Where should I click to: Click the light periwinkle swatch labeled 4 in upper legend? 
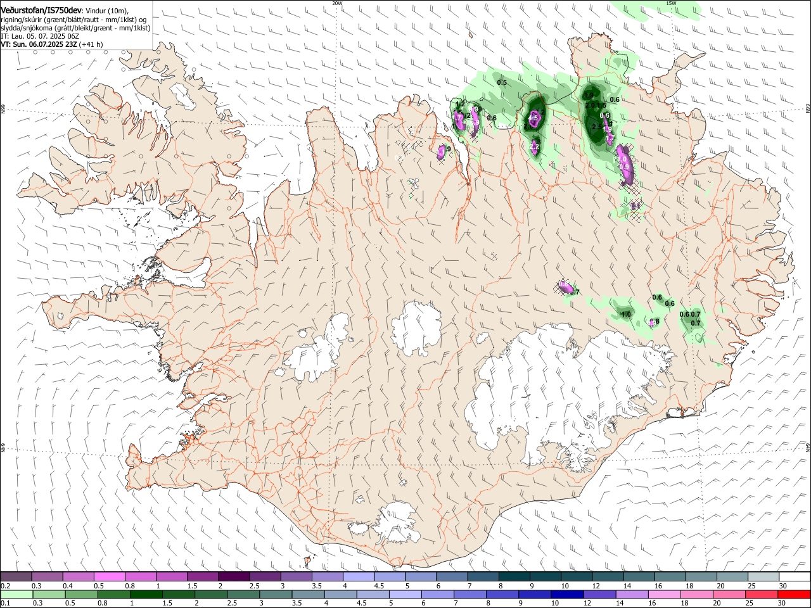[358, 576]
